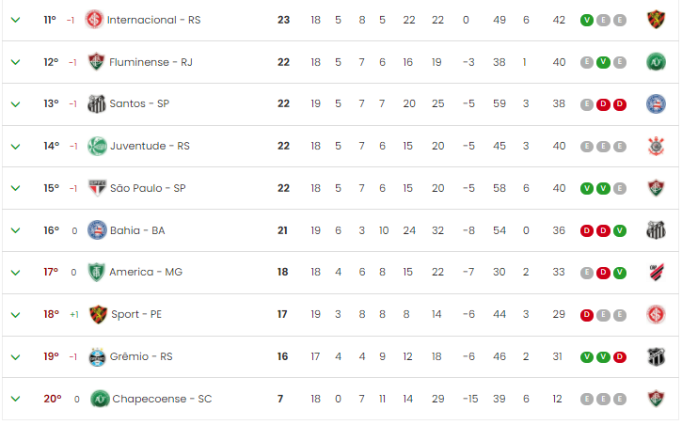Click first red D badge in Santos row
The width and height of the screenshot is (682, 425).
pyautogui.click(x=603, y=104)
